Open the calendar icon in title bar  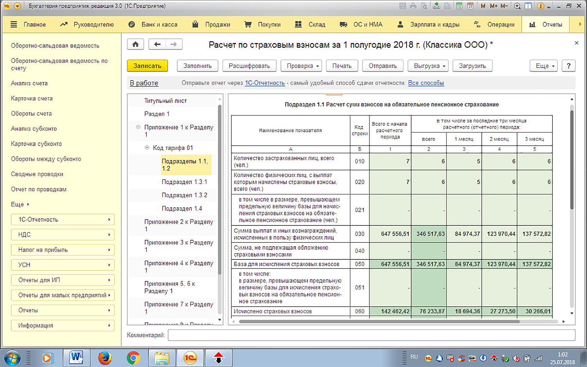coord(470,6)
